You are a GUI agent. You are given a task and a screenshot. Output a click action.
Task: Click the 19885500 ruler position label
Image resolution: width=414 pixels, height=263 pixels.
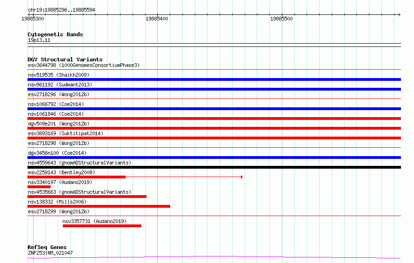[281, 19]
